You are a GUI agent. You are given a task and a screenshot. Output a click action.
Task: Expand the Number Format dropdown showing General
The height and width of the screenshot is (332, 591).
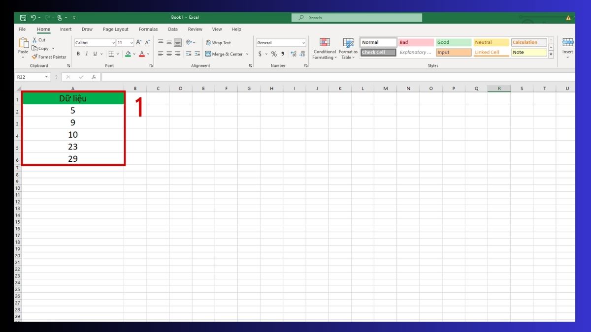pyautogui.click(x=303, y=42)
